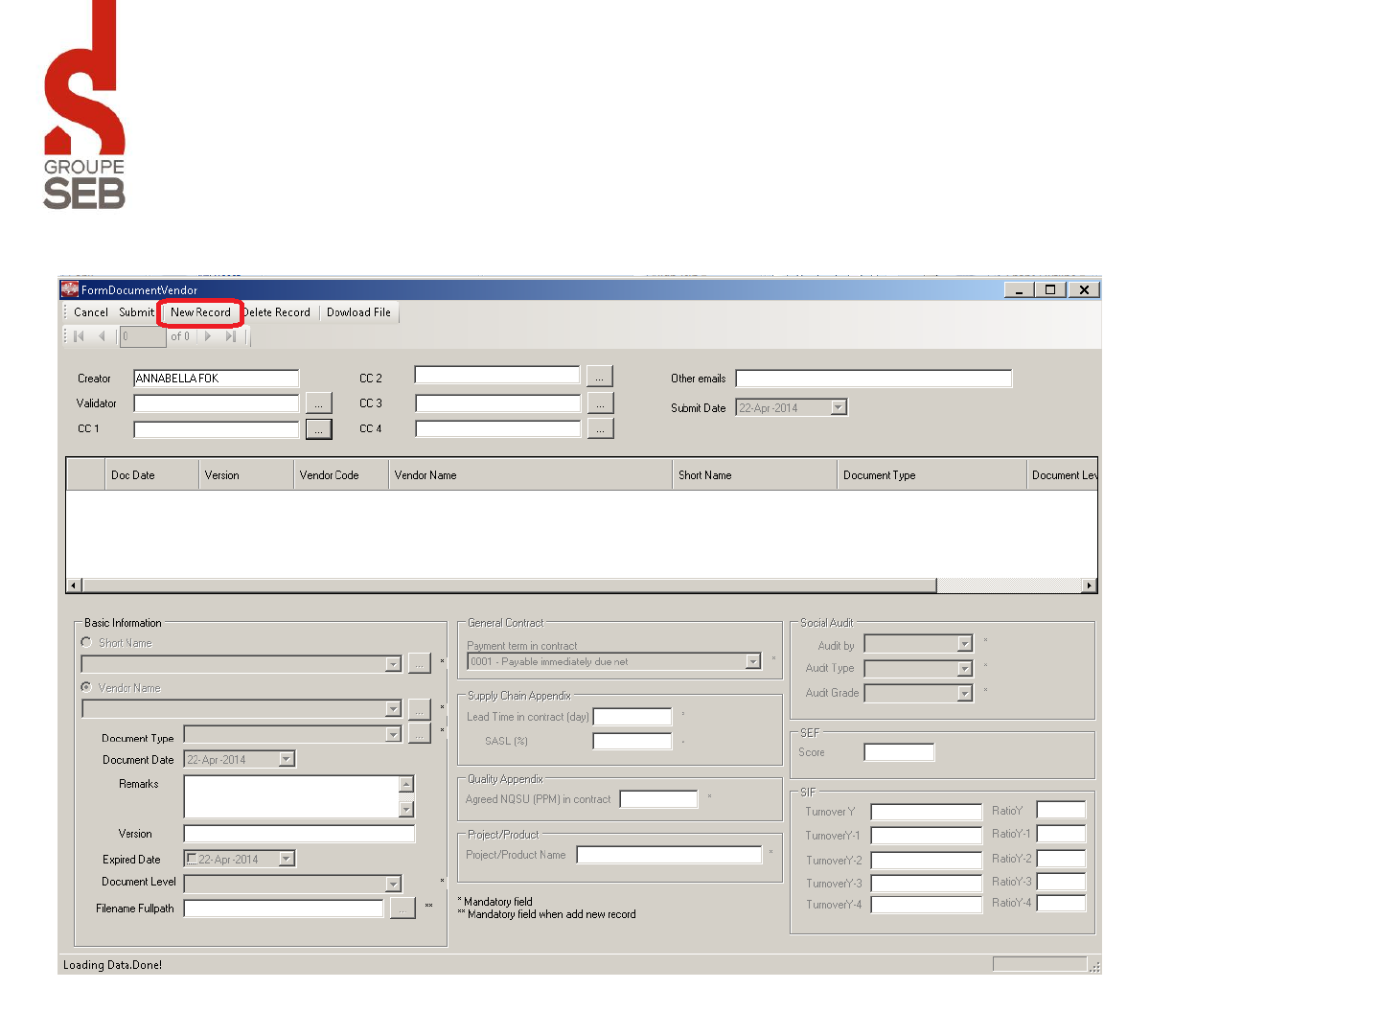Screen dimensions: 1380x1035
Task: Click the Remarks text area
Action: click(291, 796)
